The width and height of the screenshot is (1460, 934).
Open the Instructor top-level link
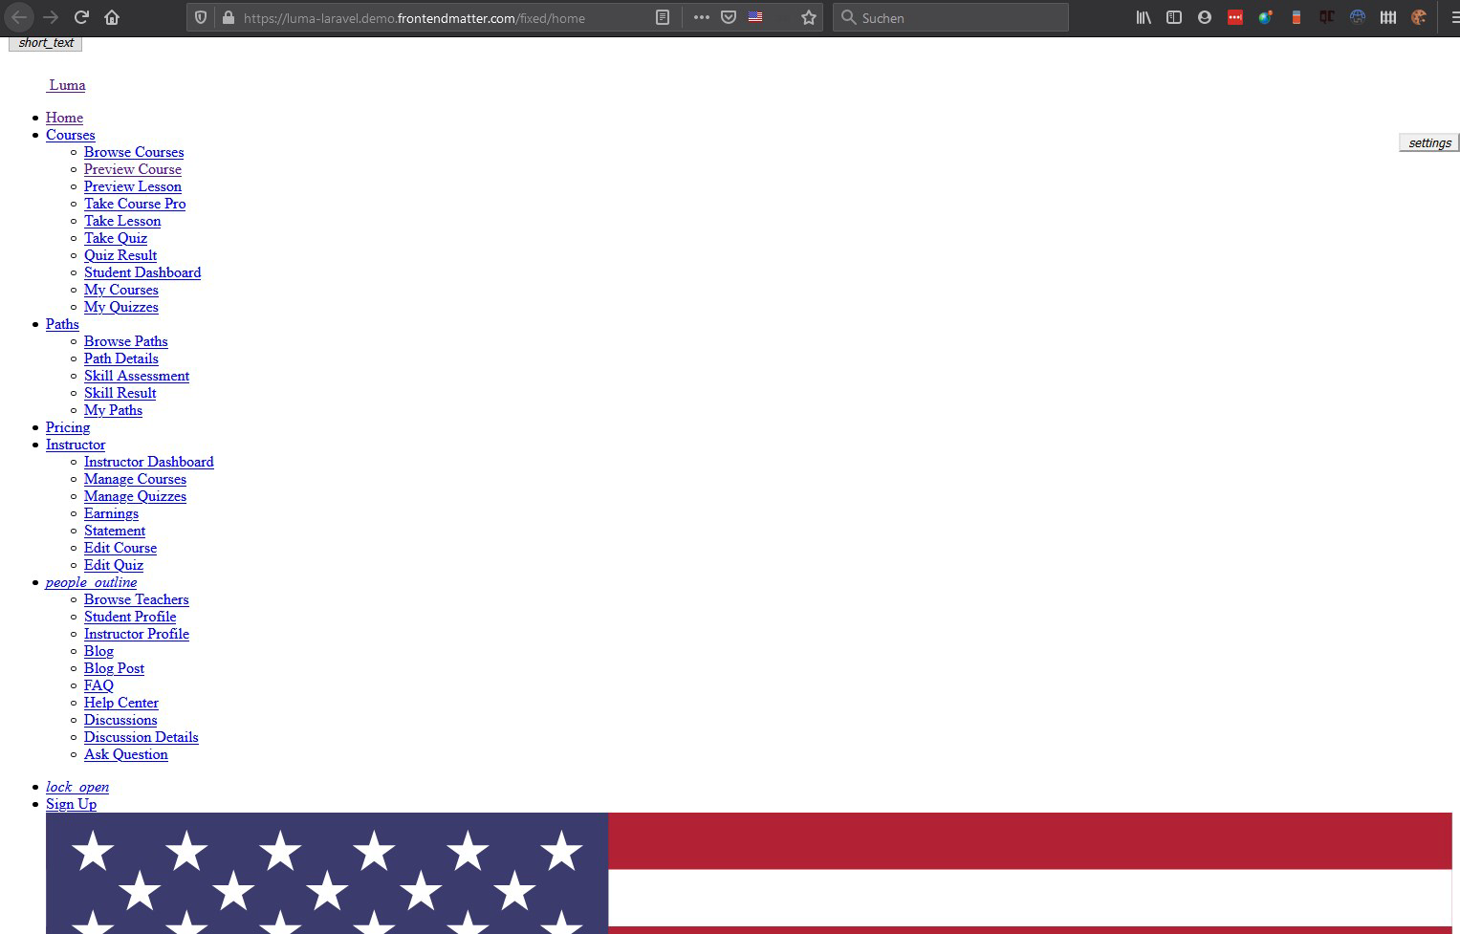(x=76, y=445)
